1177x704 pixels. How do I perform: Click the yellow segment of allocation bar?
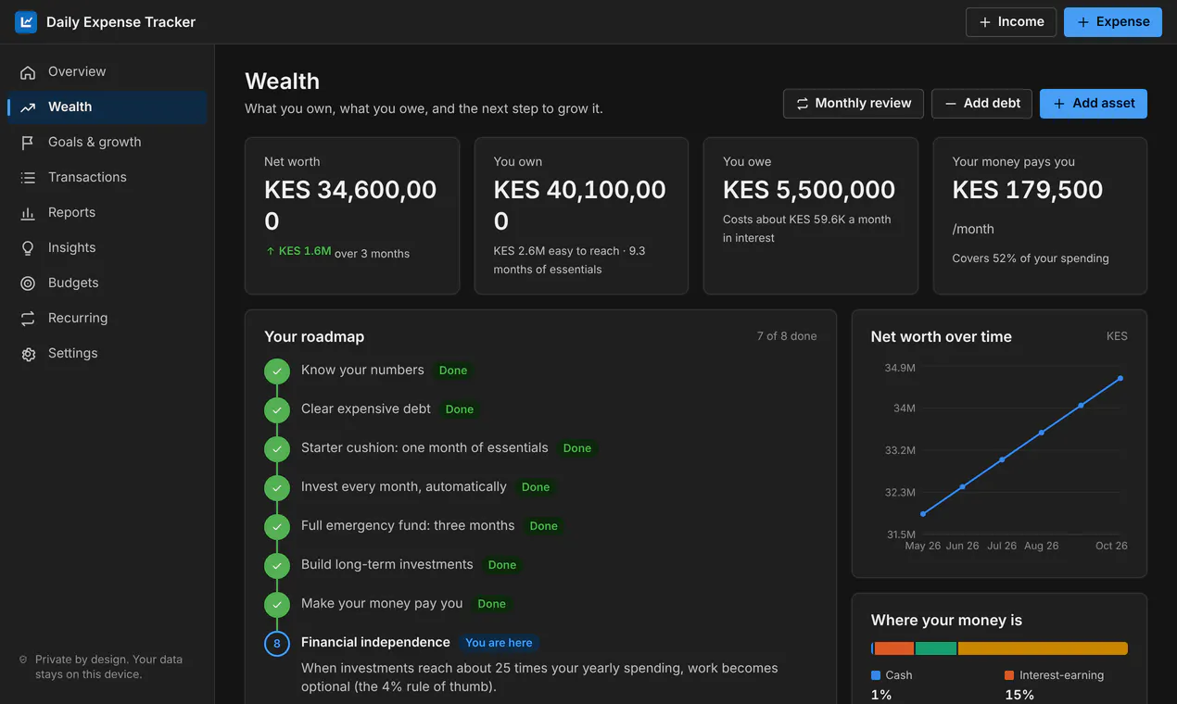click(x=1043, y=648)
